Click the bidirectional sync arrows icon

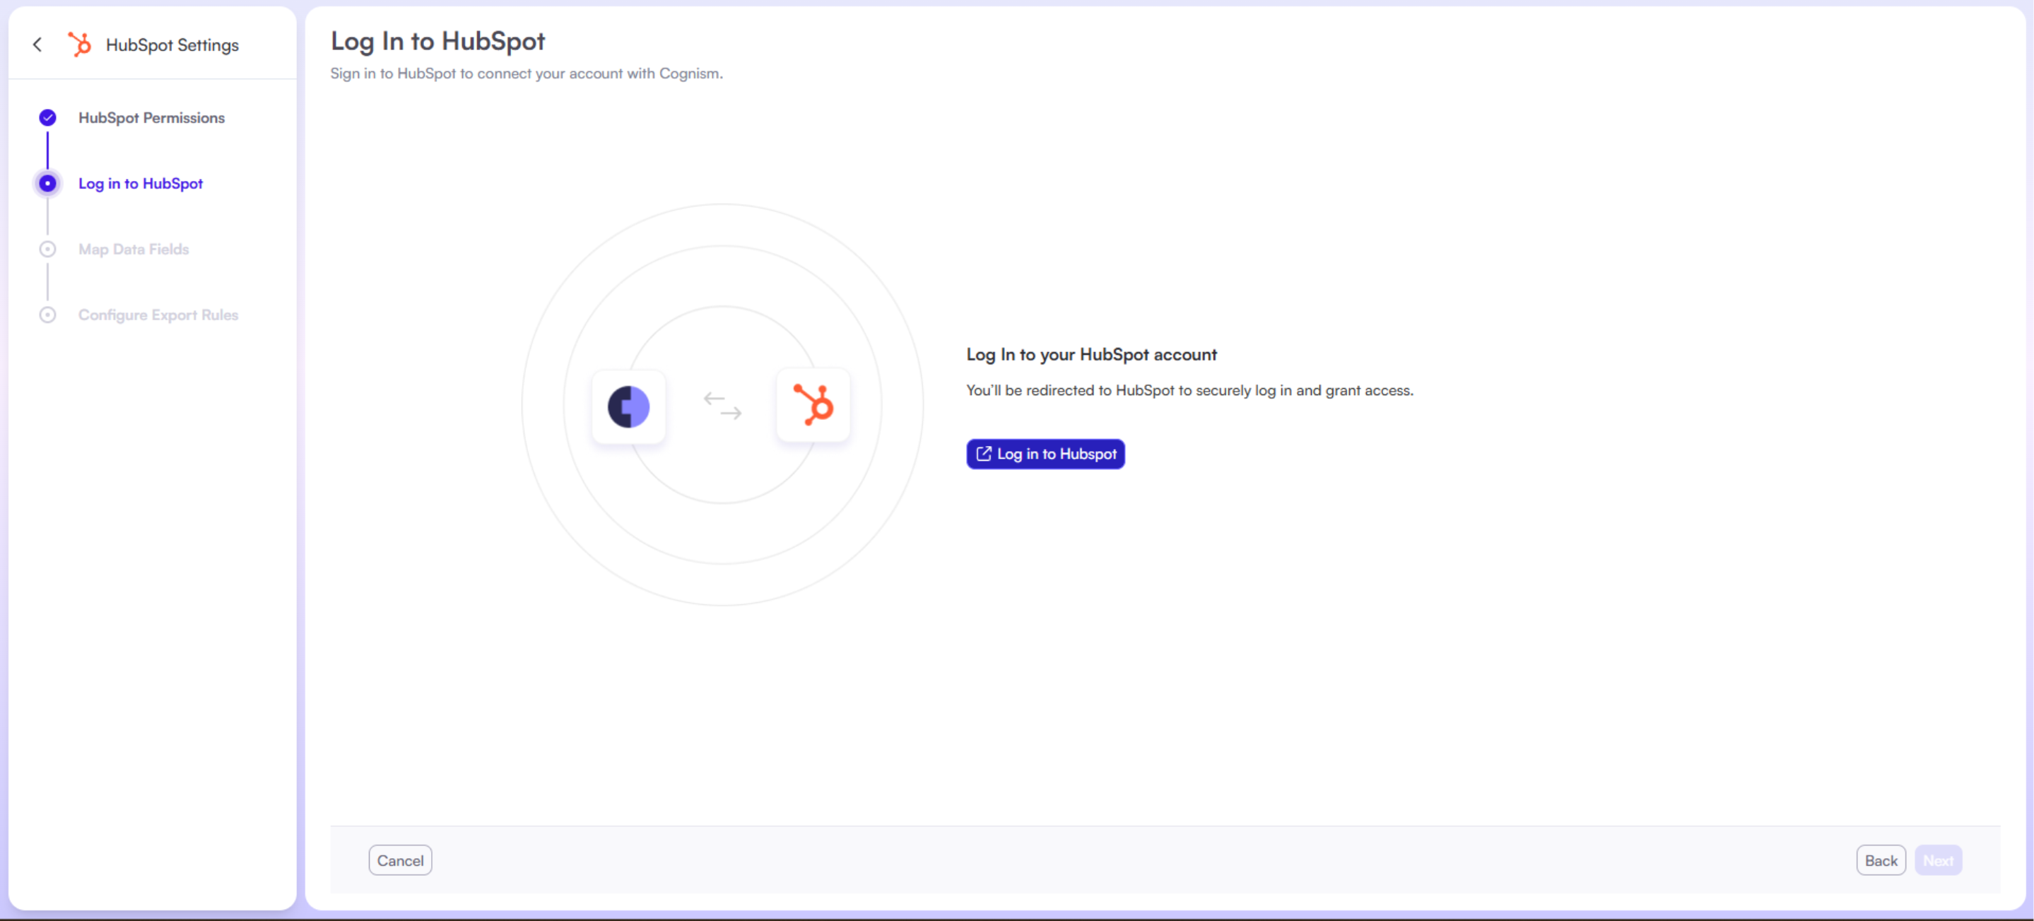722,406
